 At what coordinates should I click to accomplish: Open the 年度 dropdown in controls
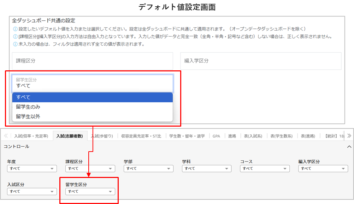(32, 168)
